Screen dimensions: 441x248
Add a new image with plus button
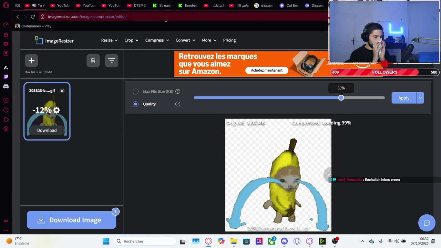[x=31, y=61]
